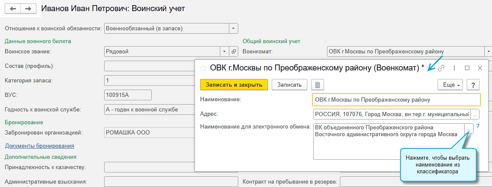Screen dimensions: 492x187
Task: Copy link to Военкомат form
Action: tap(441, 68)
